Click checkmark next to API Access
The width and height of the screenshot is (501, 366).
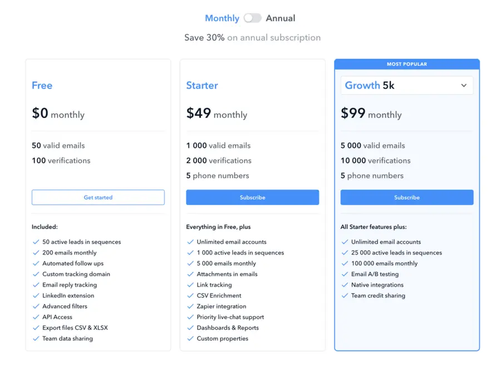point(36,317)
